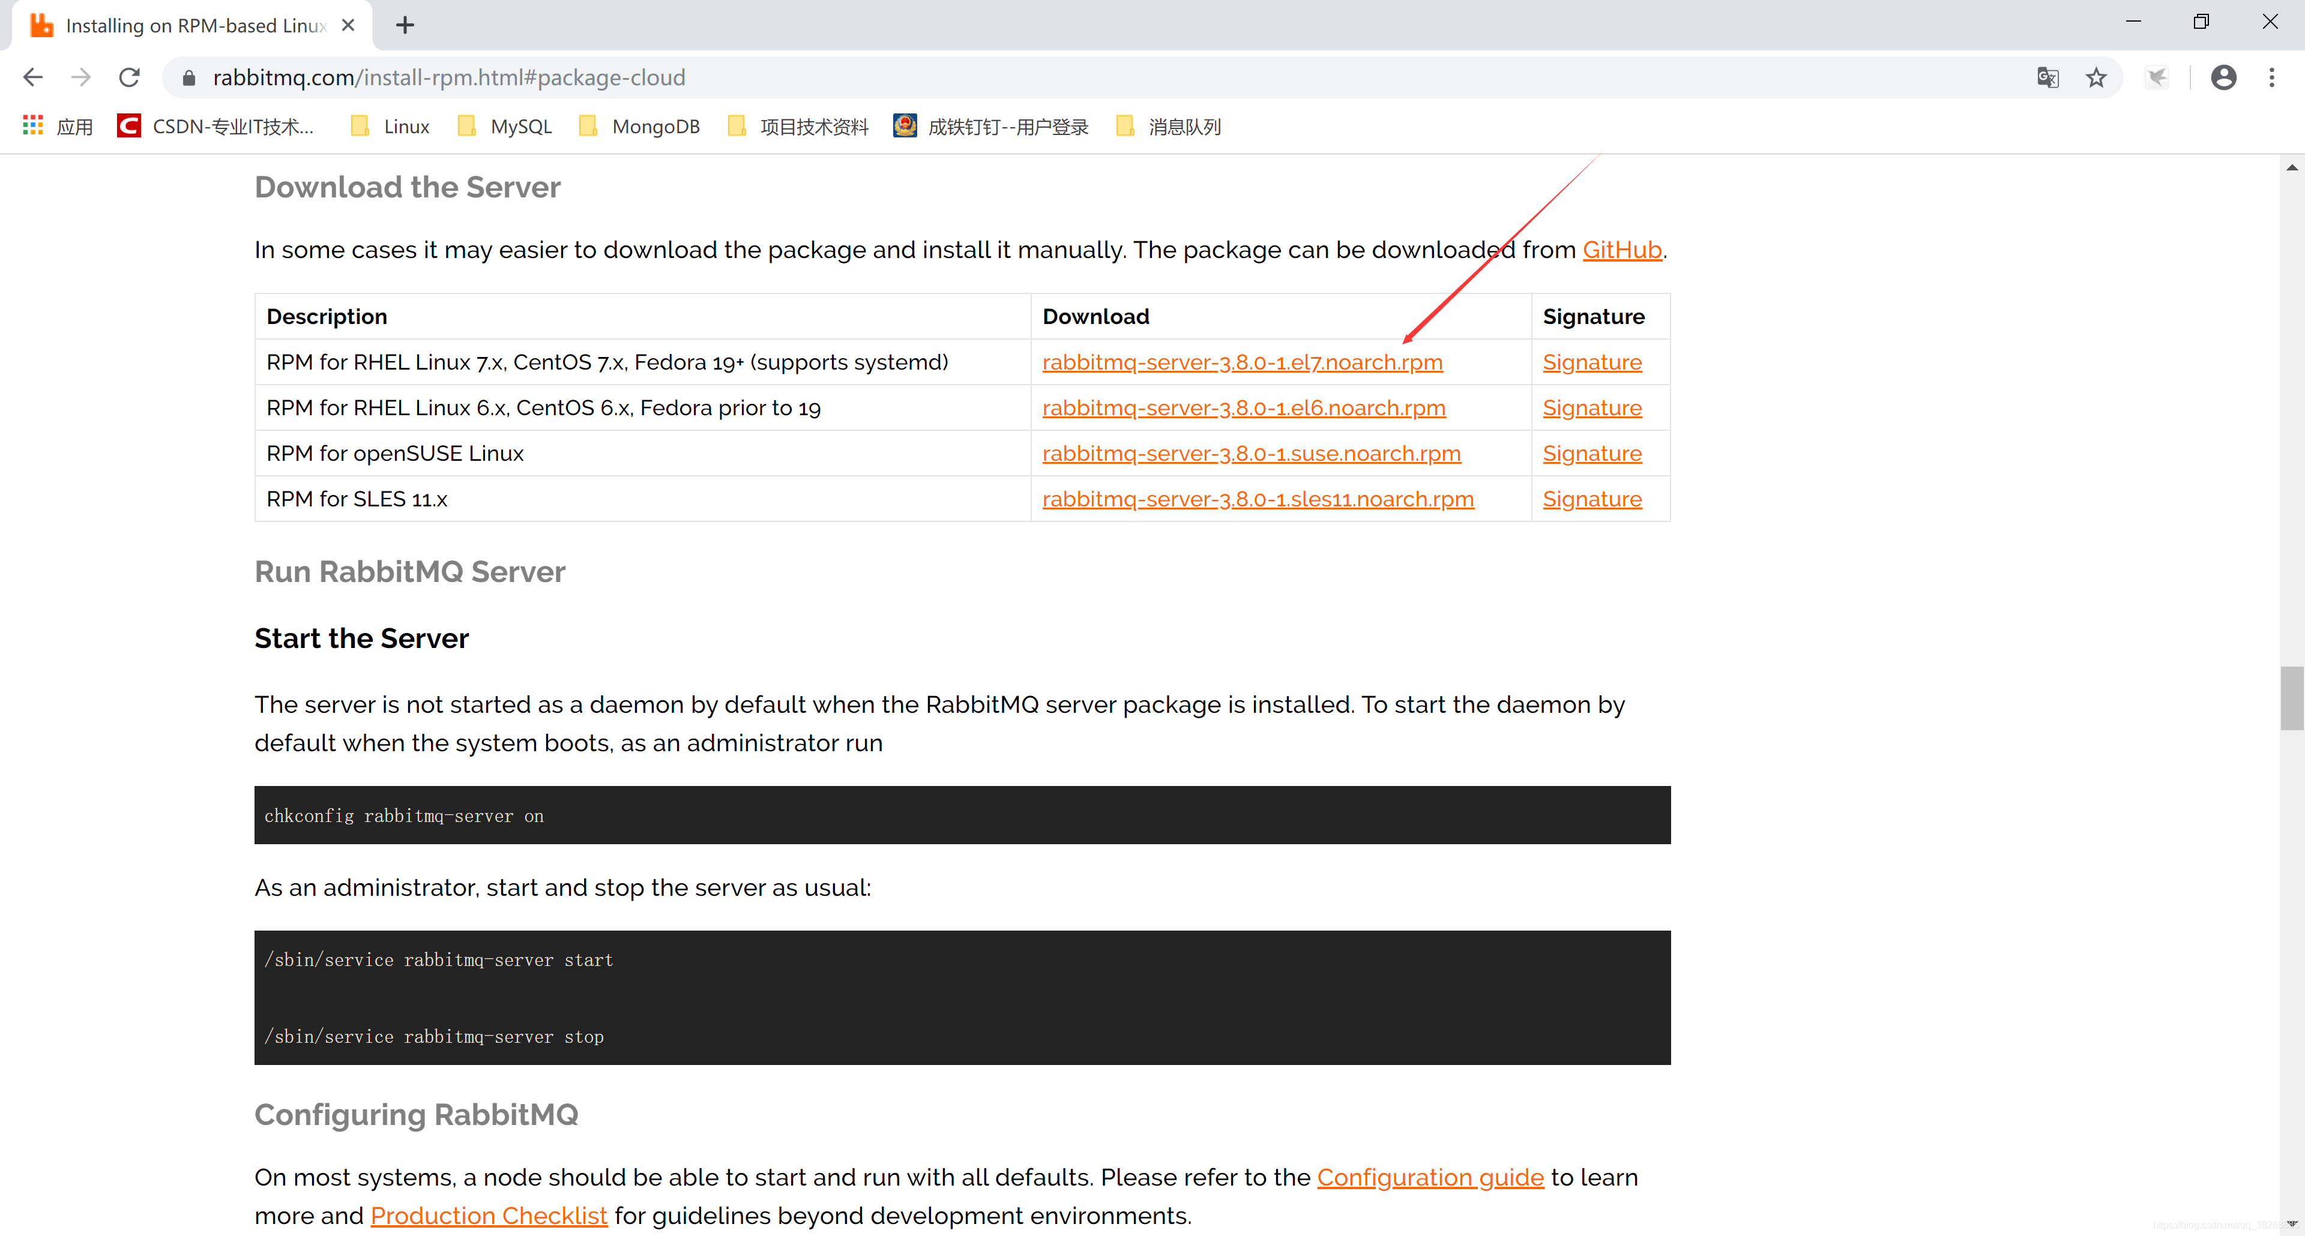The width and height of the screenshot is (2305, 1236).
Task: Download the rabbitmq-server el7 noarch rpm
Action: point(1242,362)
